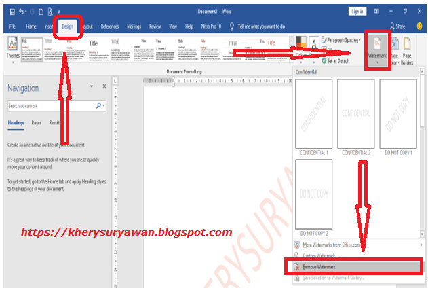Screen dimensions: 428x288
Task: Open Print Preview from quick access toolbar
Action: (x=50, y=12)
